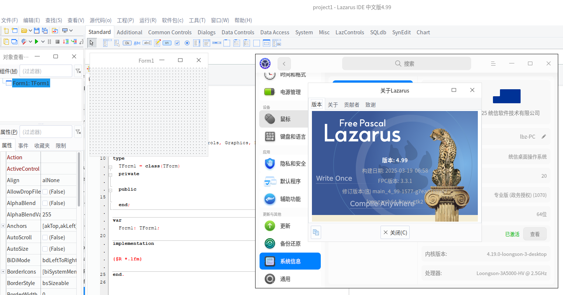
Task: Click the hamburger menu in settings window
Action: coord(493,63)
